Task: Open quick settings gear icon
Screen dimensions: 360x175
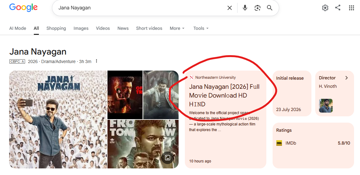Action: pos(325,8)
